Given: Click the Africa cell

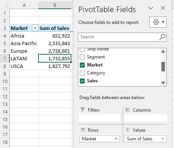Looking at the screenshot, I should [x=24, y=36].
